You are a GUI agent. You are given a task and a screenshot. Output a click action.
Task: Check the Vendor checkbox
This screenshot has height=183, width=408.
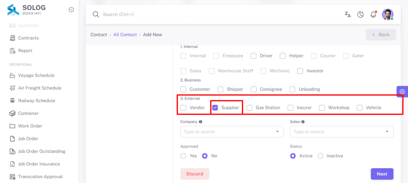[183, 108]
